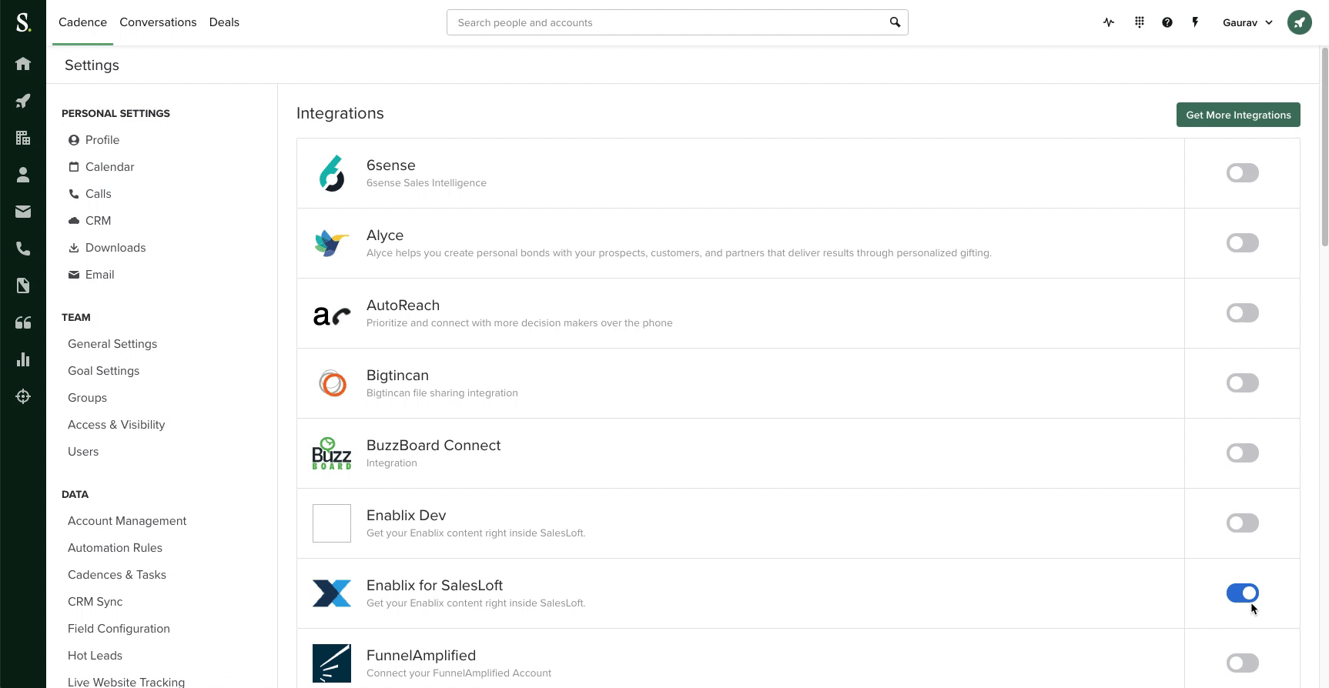Screen dimensions: 1329x688
Task: Select the Integrations heading text
Action: click(340, 113)
